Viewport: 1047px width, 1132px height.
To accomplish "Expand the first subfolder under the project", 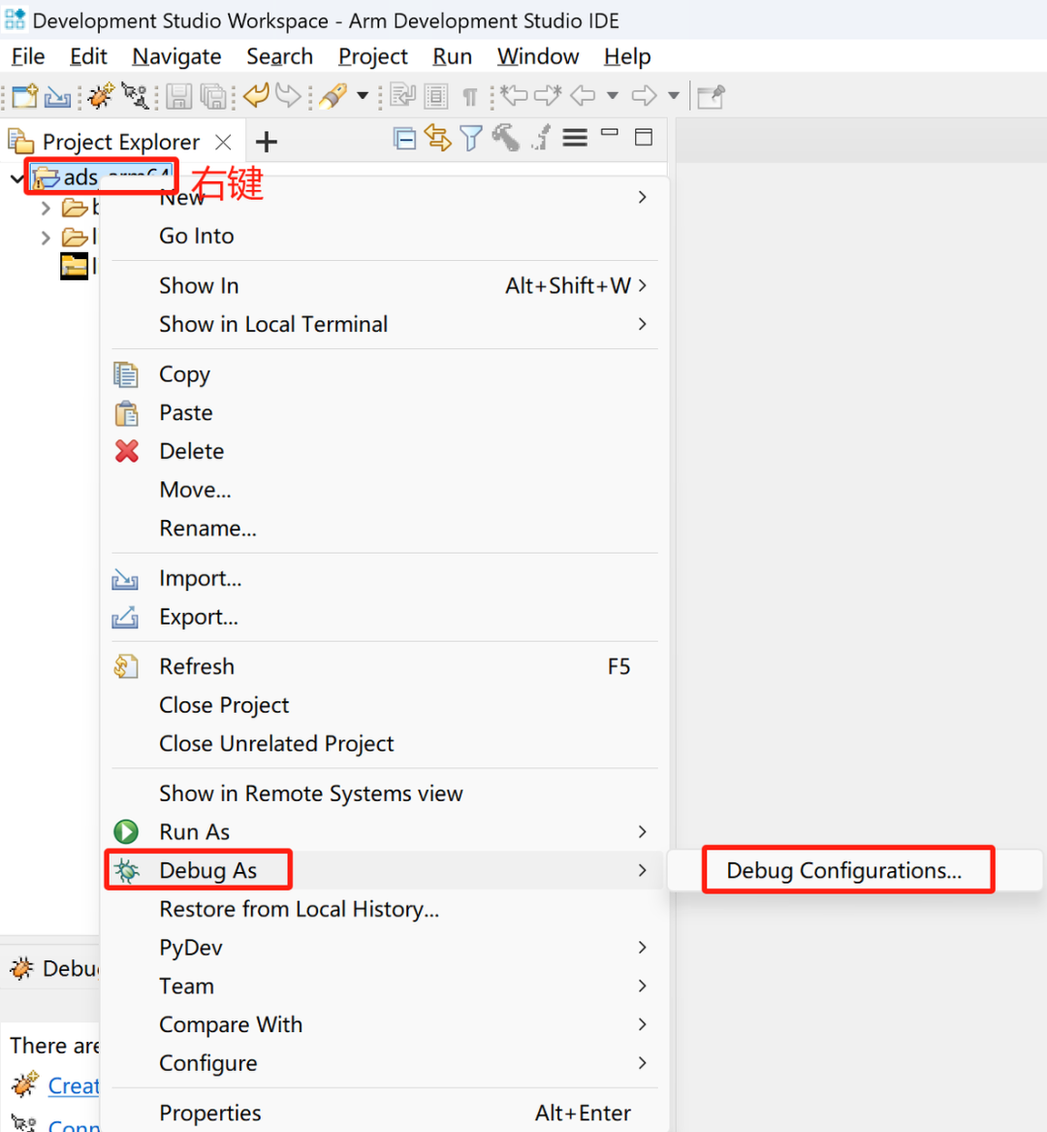I will (46, 208).
